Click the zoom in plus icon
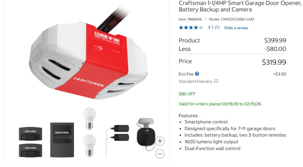Viewport: 303px width, 167px height. pyautogui.click(x=160, y=141)
